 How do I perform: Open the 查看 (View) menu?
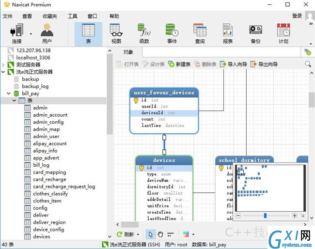coord(27,16)
